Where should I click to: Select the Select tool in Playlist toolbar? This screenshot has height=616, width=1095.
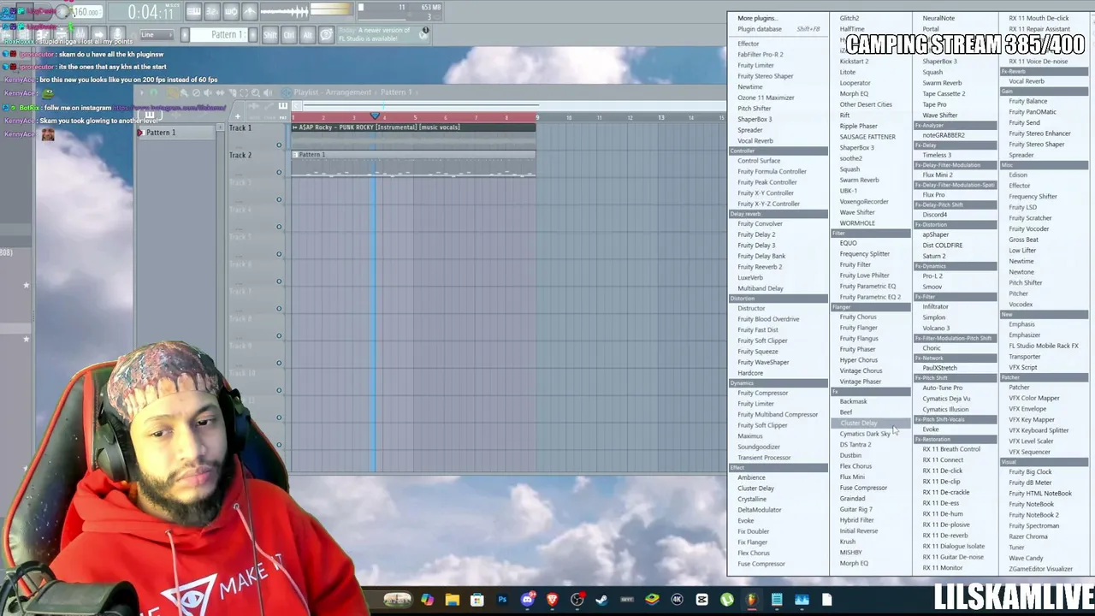(243, 92)
